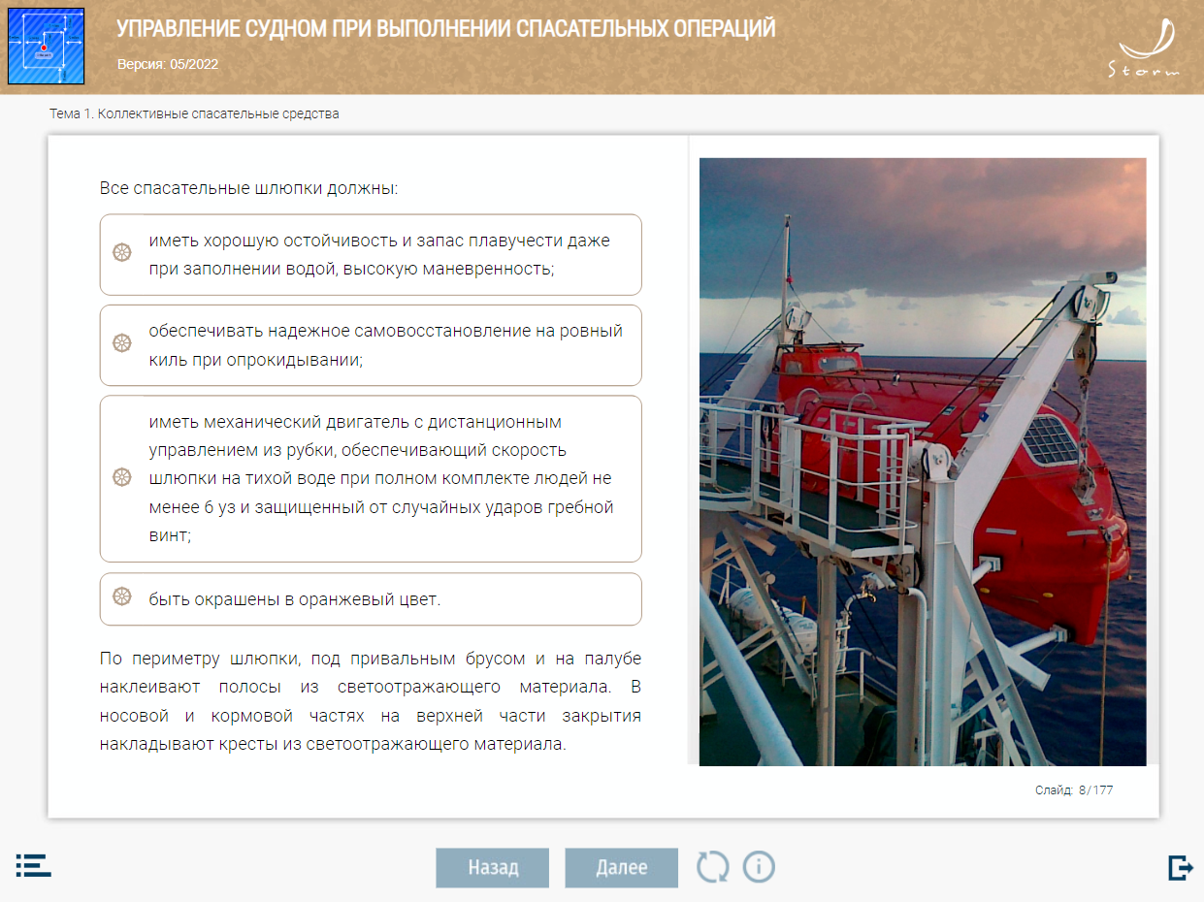Open the table of contents list icon
The width and height of the screenshot is (1204, 902).
pyautogui.click(x=33, y=865)
